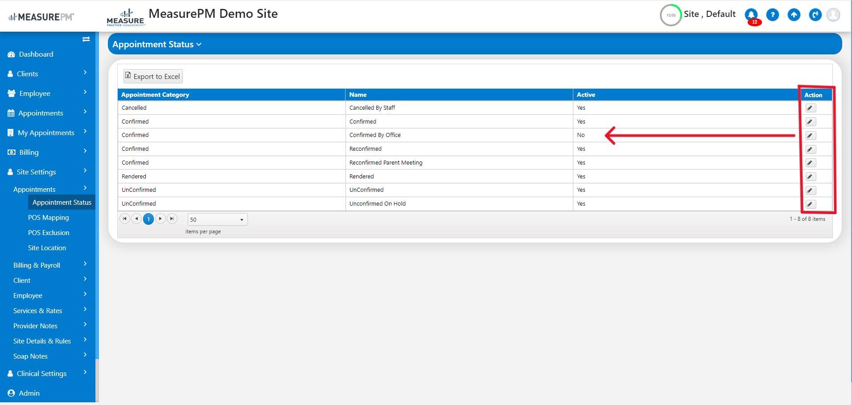Screen dimensions: 852x405
Task: Click the Measure Practice Management logo
Action: click(x=126, y=17)
